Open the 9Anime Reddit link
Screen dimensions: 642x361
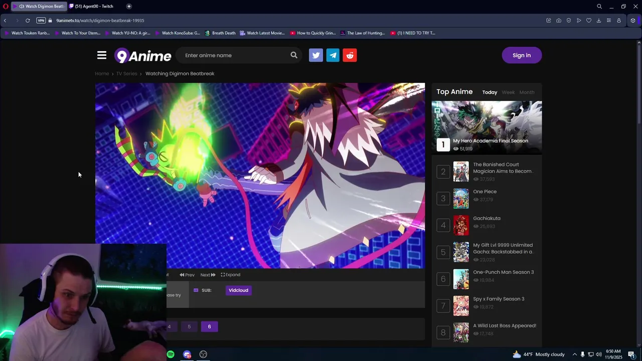(350, 55)
